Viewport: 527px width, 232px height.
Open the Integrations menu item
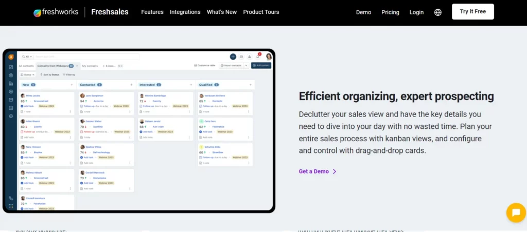click(x=185, y=12)
